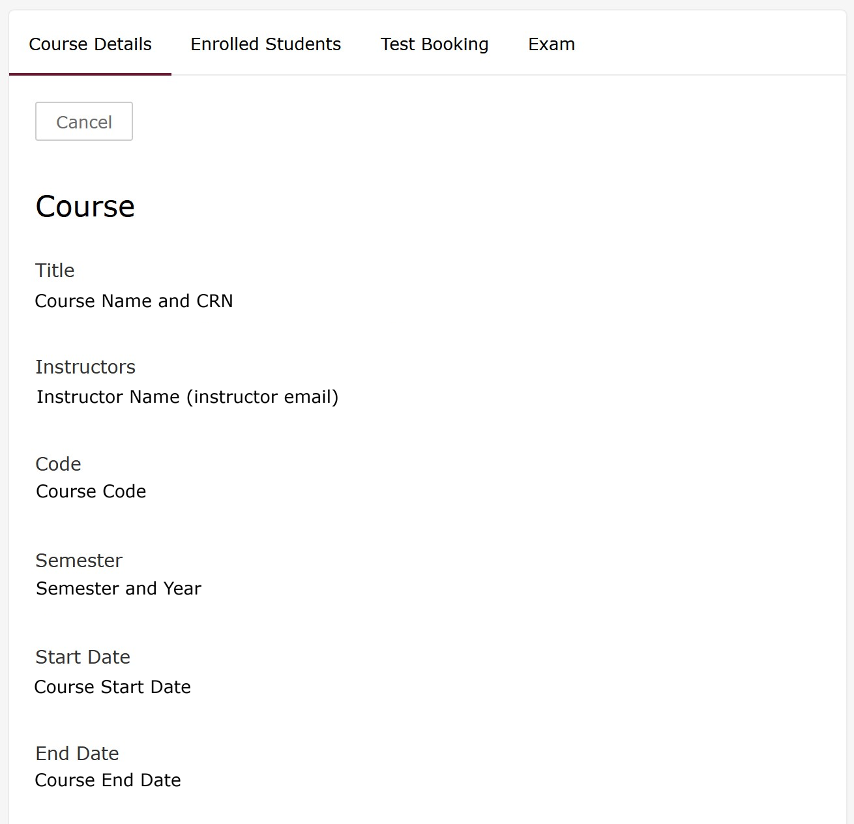Click the Course Code value text

click(91, 491)
